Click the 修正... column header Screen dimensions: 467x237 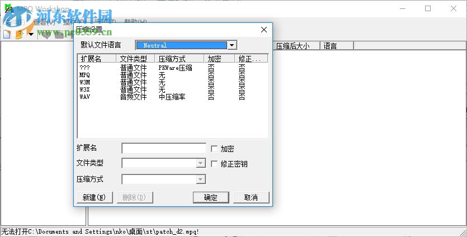[x=251, y=58]
